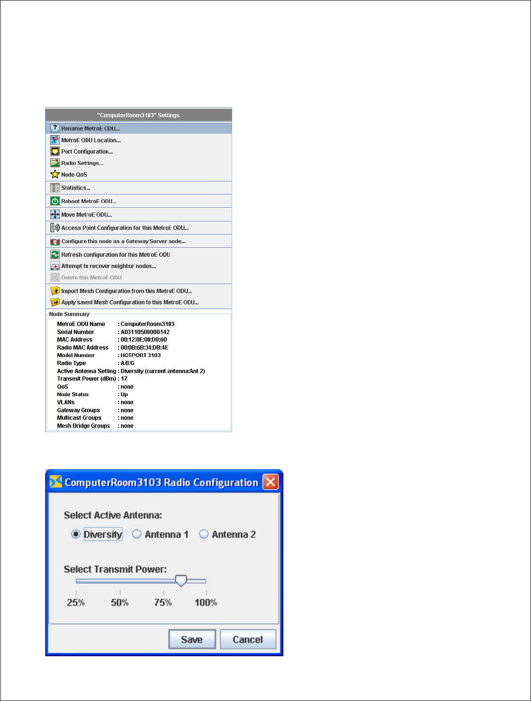Click the Radio Configuration window title icon

coord(56,482)
